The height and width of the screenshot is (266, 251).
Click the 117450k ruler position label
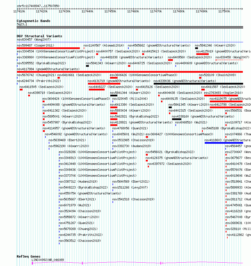[x=110, y=11]
